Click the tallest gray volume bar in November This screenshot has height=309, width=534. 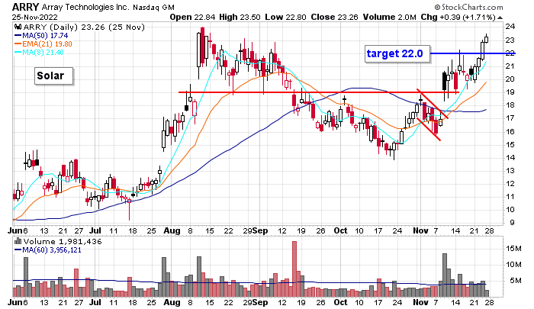coord(445,275)
